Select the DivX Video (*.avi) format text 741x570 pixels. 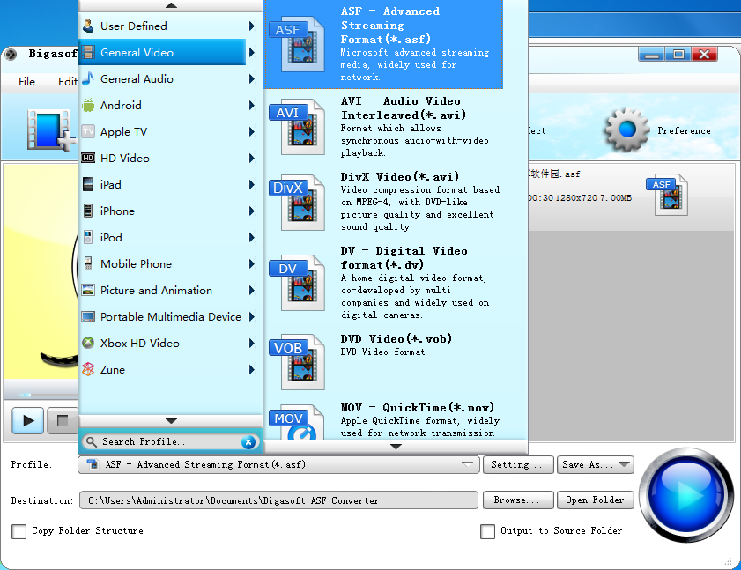tap(400, 177)
